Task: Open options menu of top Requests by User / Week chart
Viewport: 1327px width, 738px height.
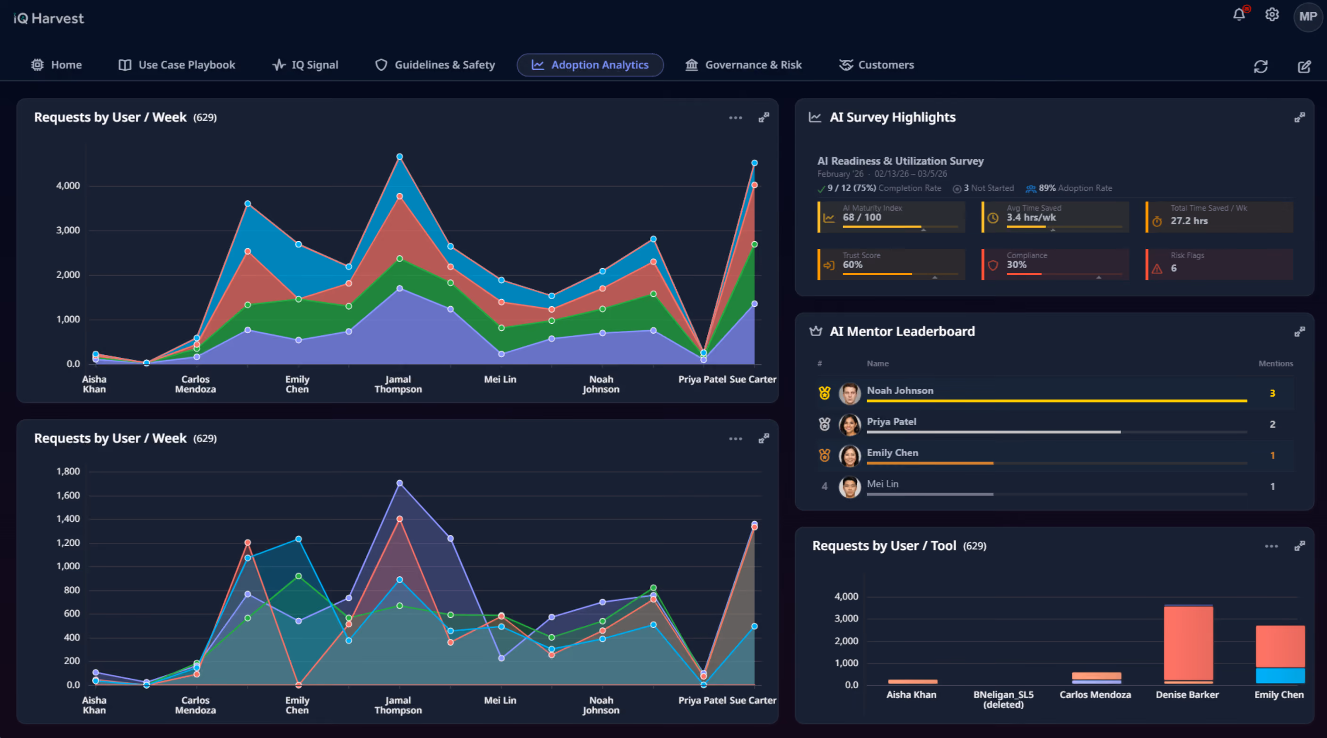Action: click(736, 118)
